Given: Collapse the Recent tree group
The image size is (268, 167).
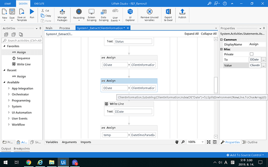Looking at the screenshot, I should click(4, 70).
